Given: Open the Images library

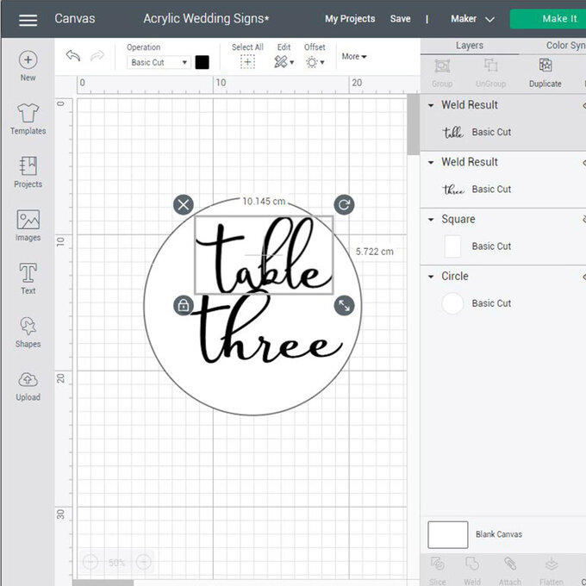Looking at the screenshot, I should (28, 221).
